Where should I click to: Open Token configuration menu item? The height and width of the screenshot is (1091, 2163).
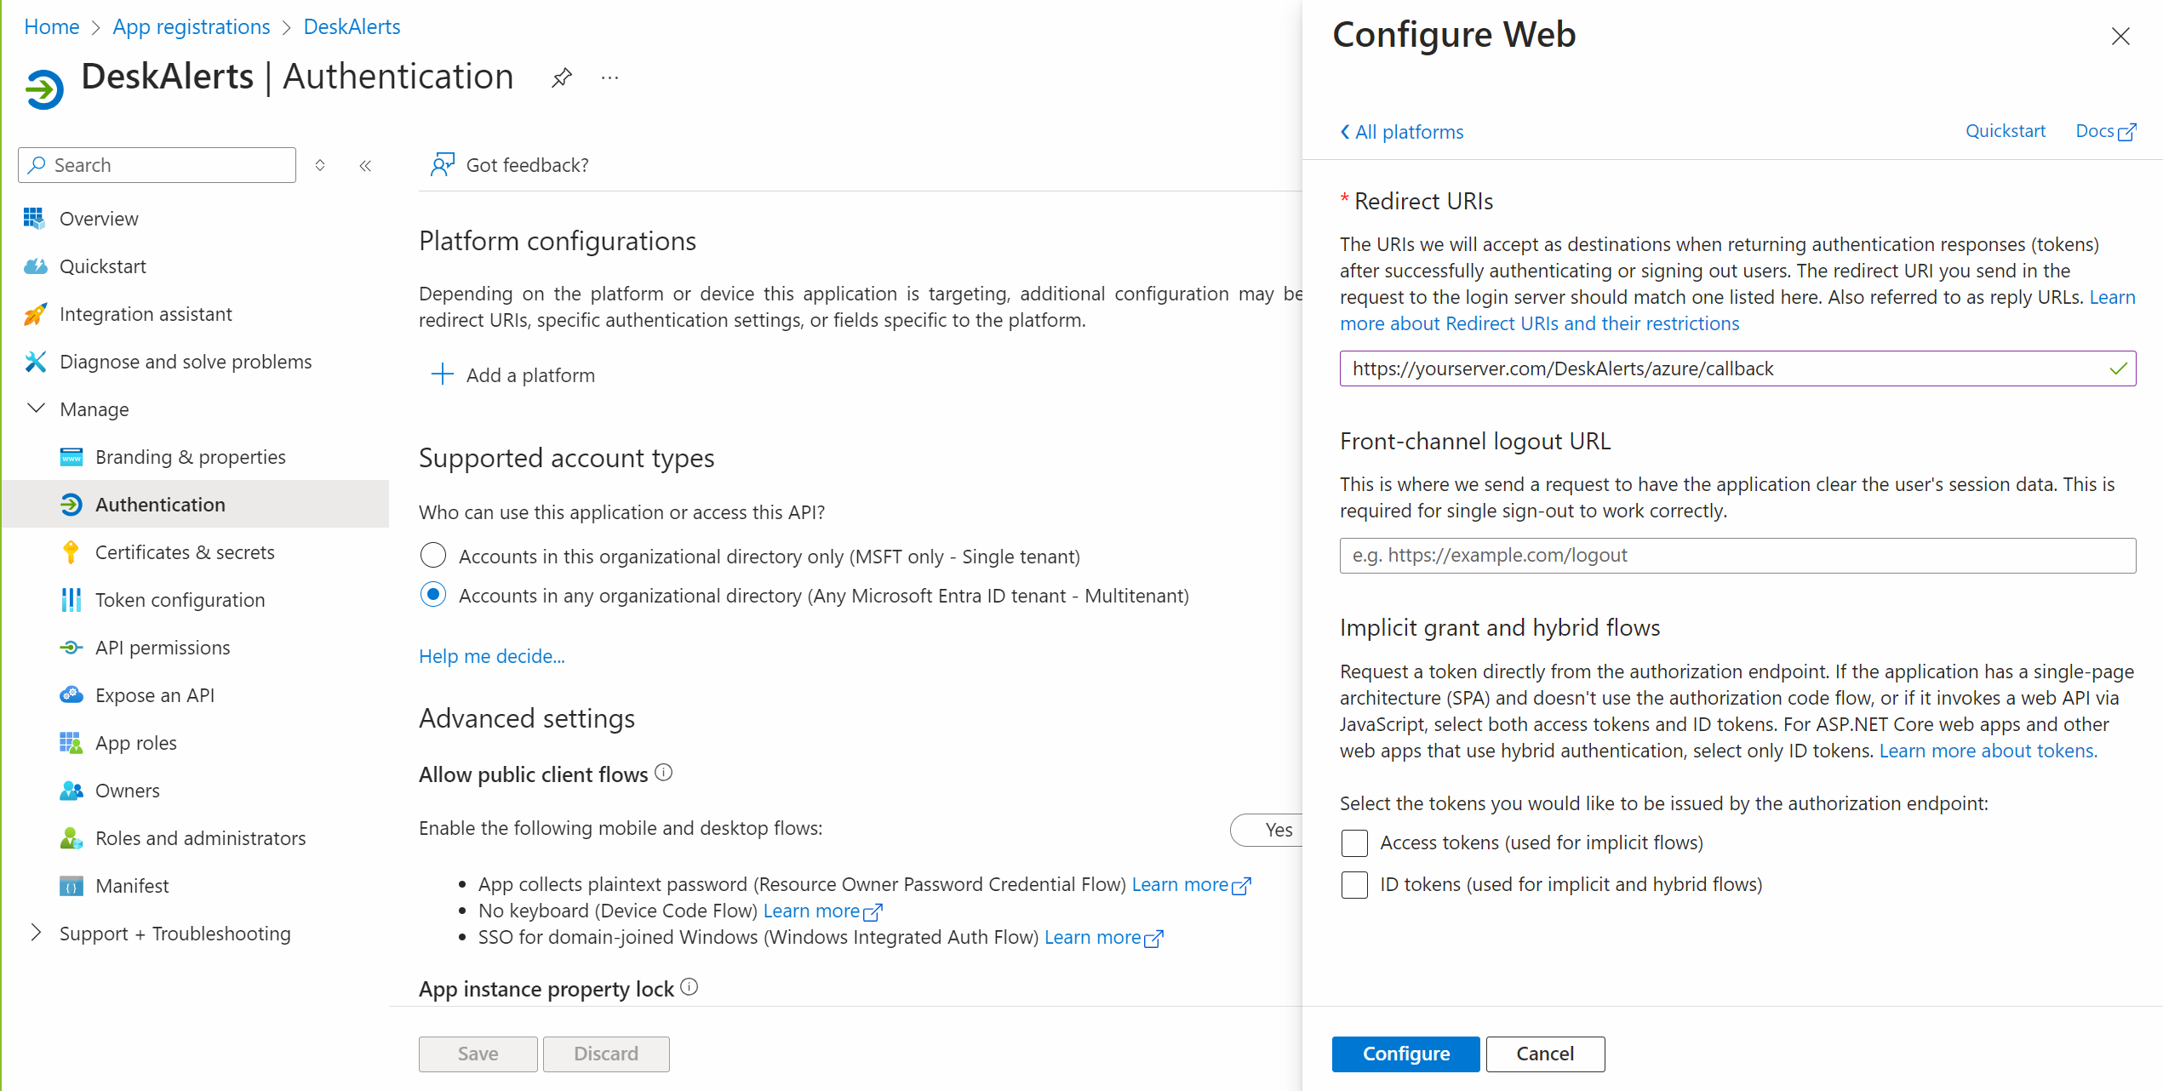[x=179, y=600]
